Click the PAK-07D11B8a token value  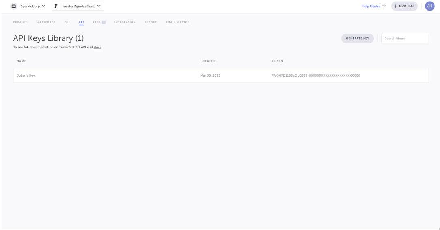pyautogui.click(x=316, y=75)
